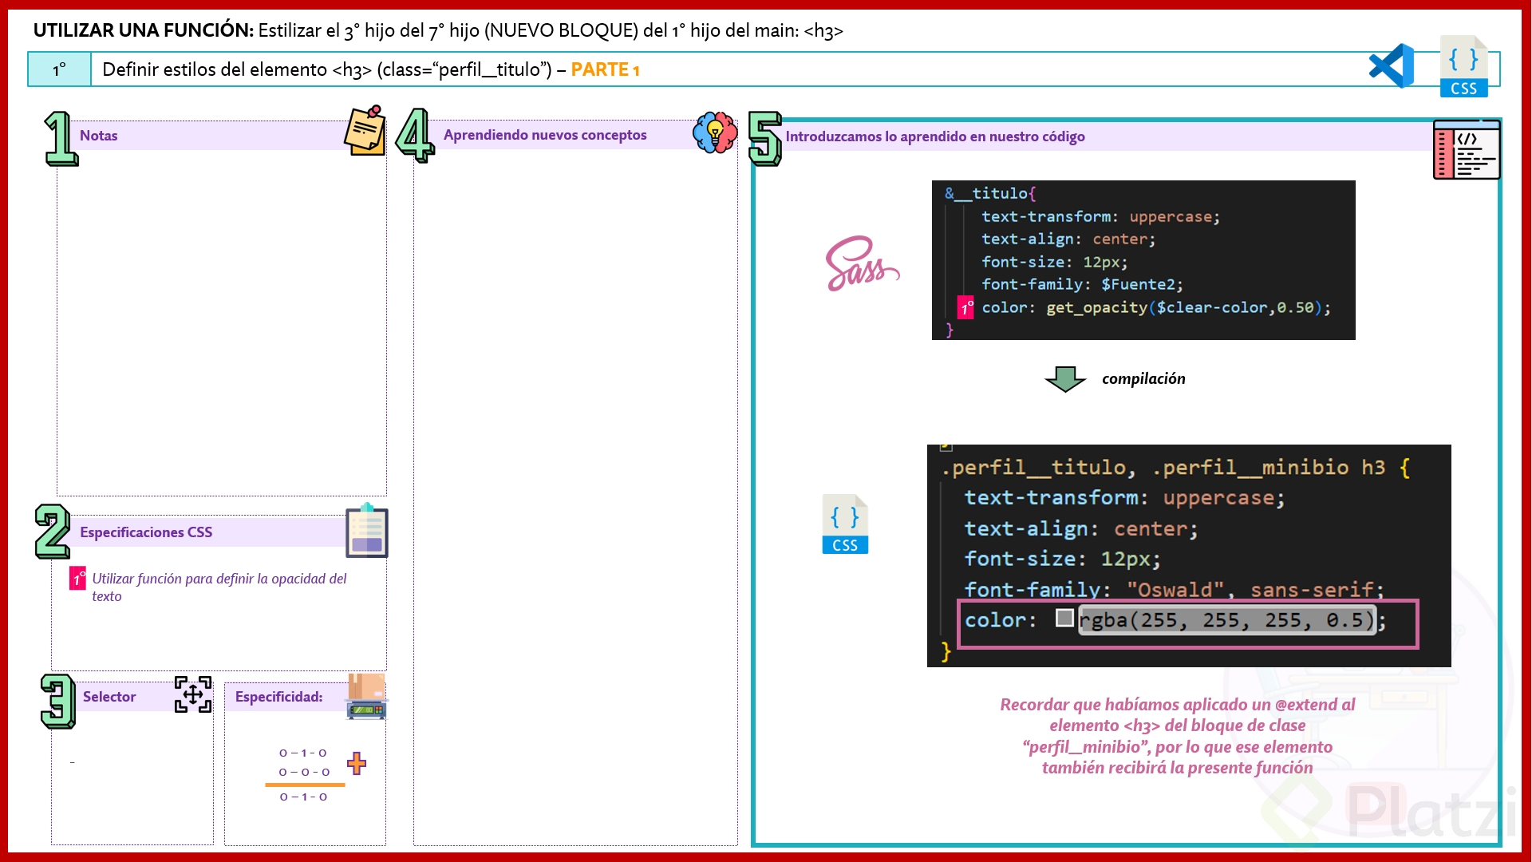Click the blue CSS icon beside compiled code
This screenshot has height=862, width=1532.
(x=845, y=524)
